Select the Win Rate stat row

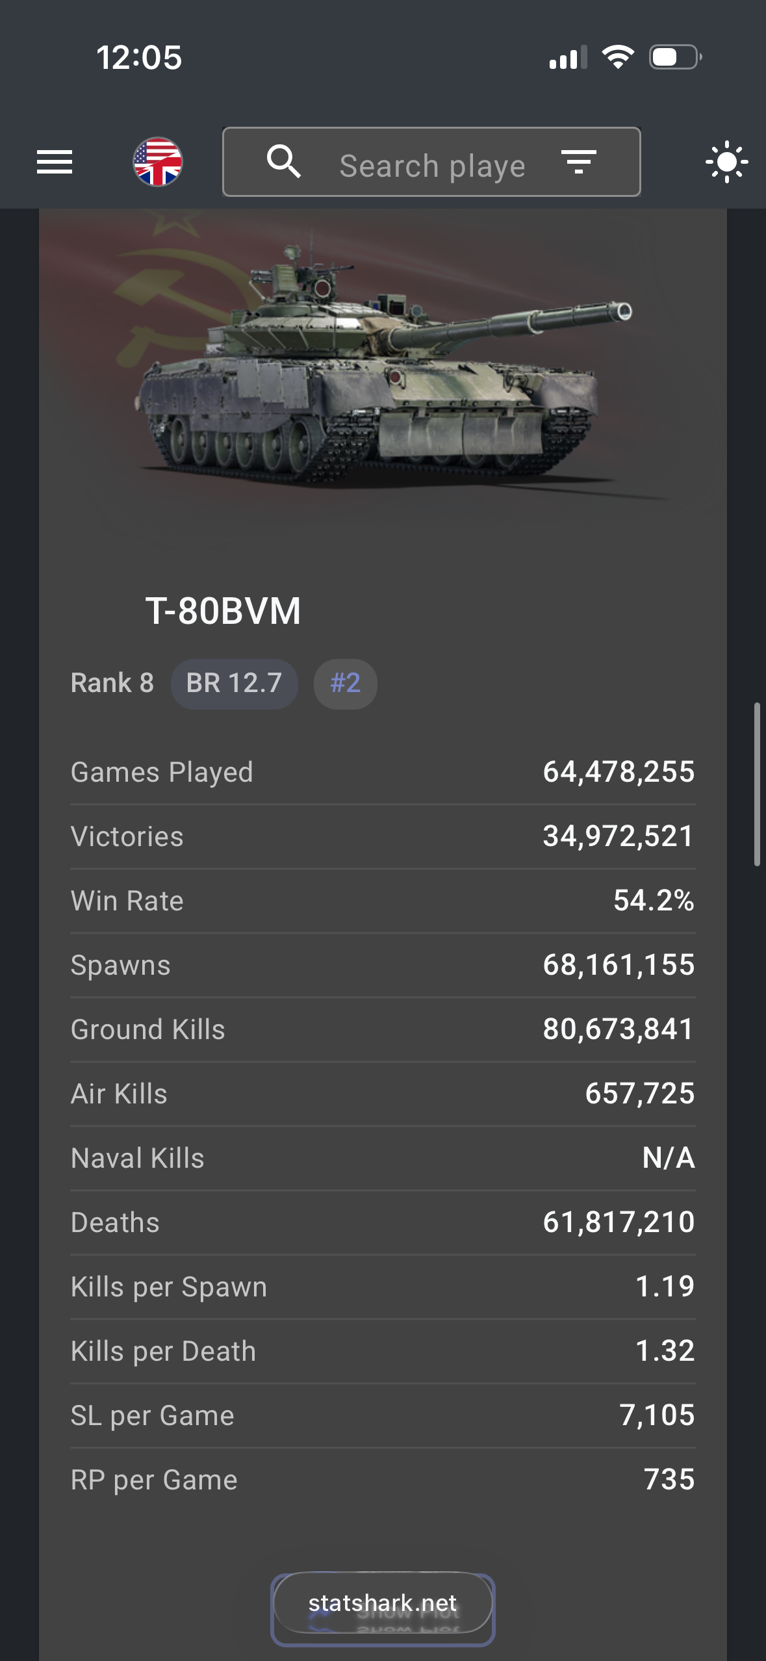tap(383, 901)
